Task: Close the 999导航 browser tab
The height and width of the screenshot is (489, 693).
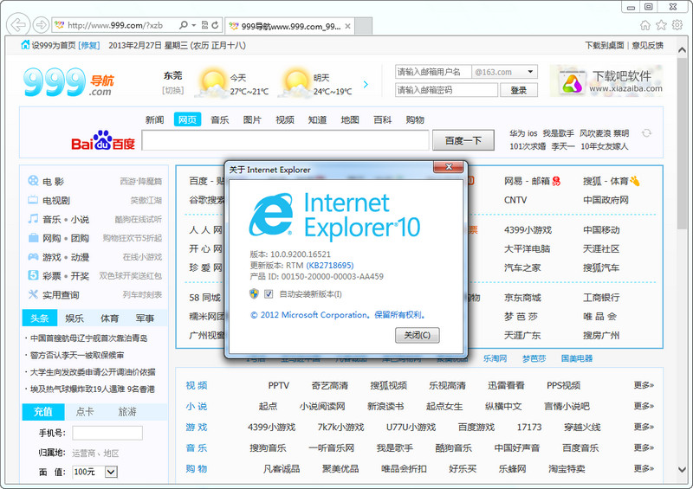Action: 348,26
